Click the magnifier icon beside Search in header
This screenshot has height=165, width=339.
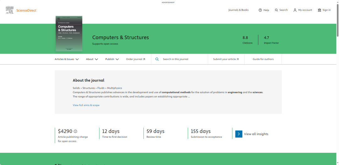[276, 10]
